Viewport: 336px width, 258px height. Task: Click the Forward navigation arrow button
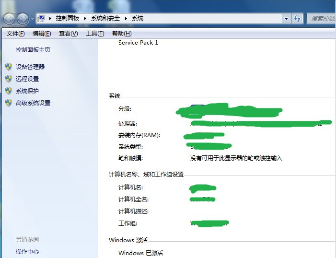[x=23, y=19]
